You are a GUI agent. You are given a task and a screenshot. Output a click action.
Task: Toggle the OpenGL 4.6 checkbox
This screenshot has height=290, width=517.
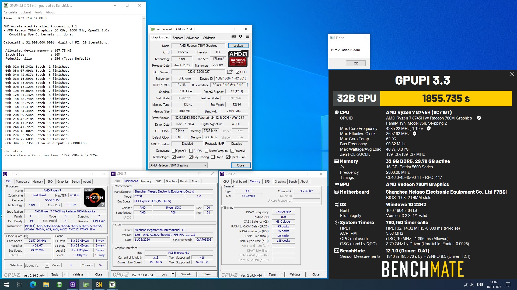point(228,157)
